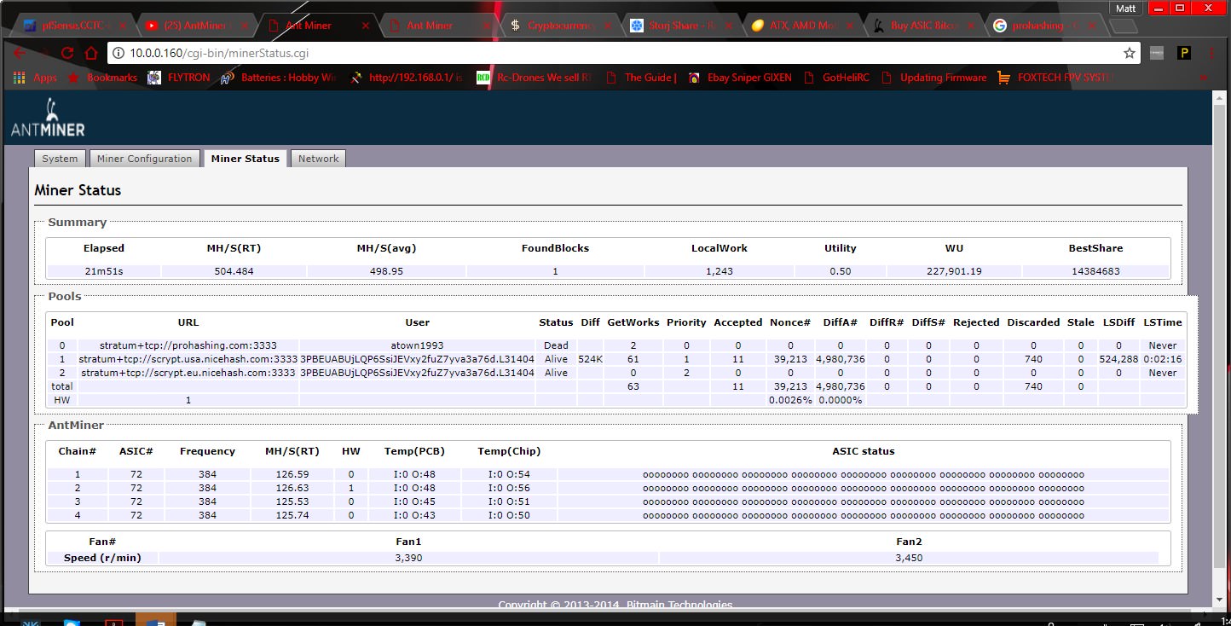Open the browser home page icon
Viewport: 1231px width, 626px height.
point(92,53)
